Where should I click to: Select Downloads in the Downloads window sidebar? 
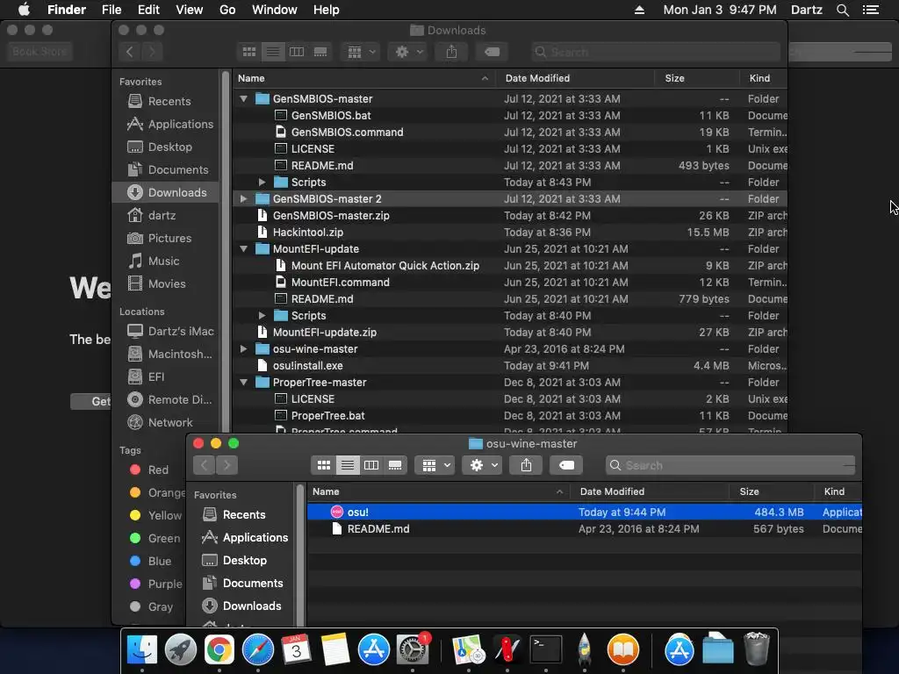click(165, 192)
